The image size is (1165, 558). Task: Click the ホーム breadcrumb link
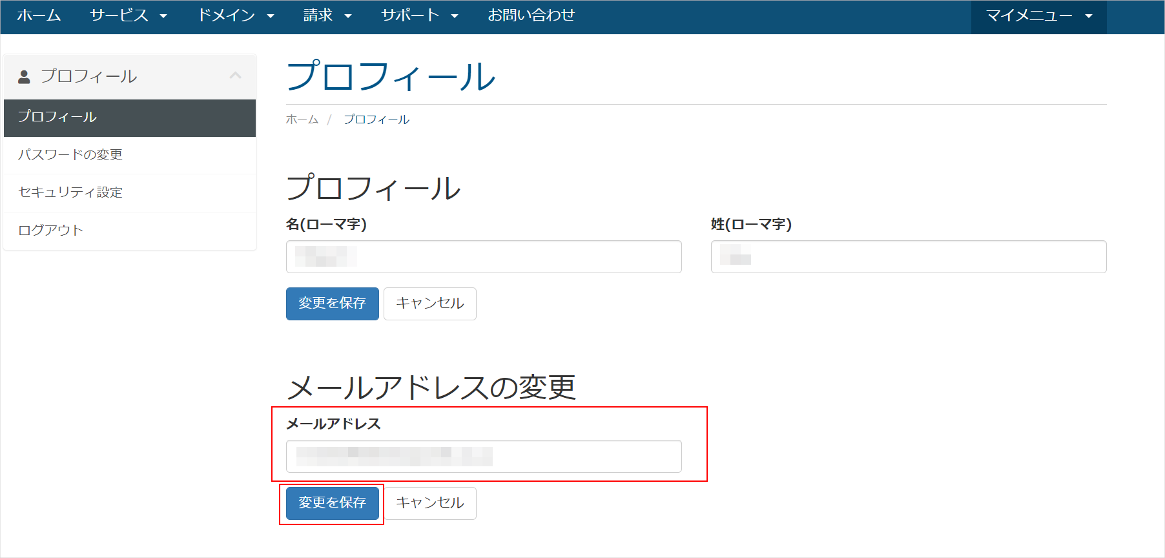302,119
